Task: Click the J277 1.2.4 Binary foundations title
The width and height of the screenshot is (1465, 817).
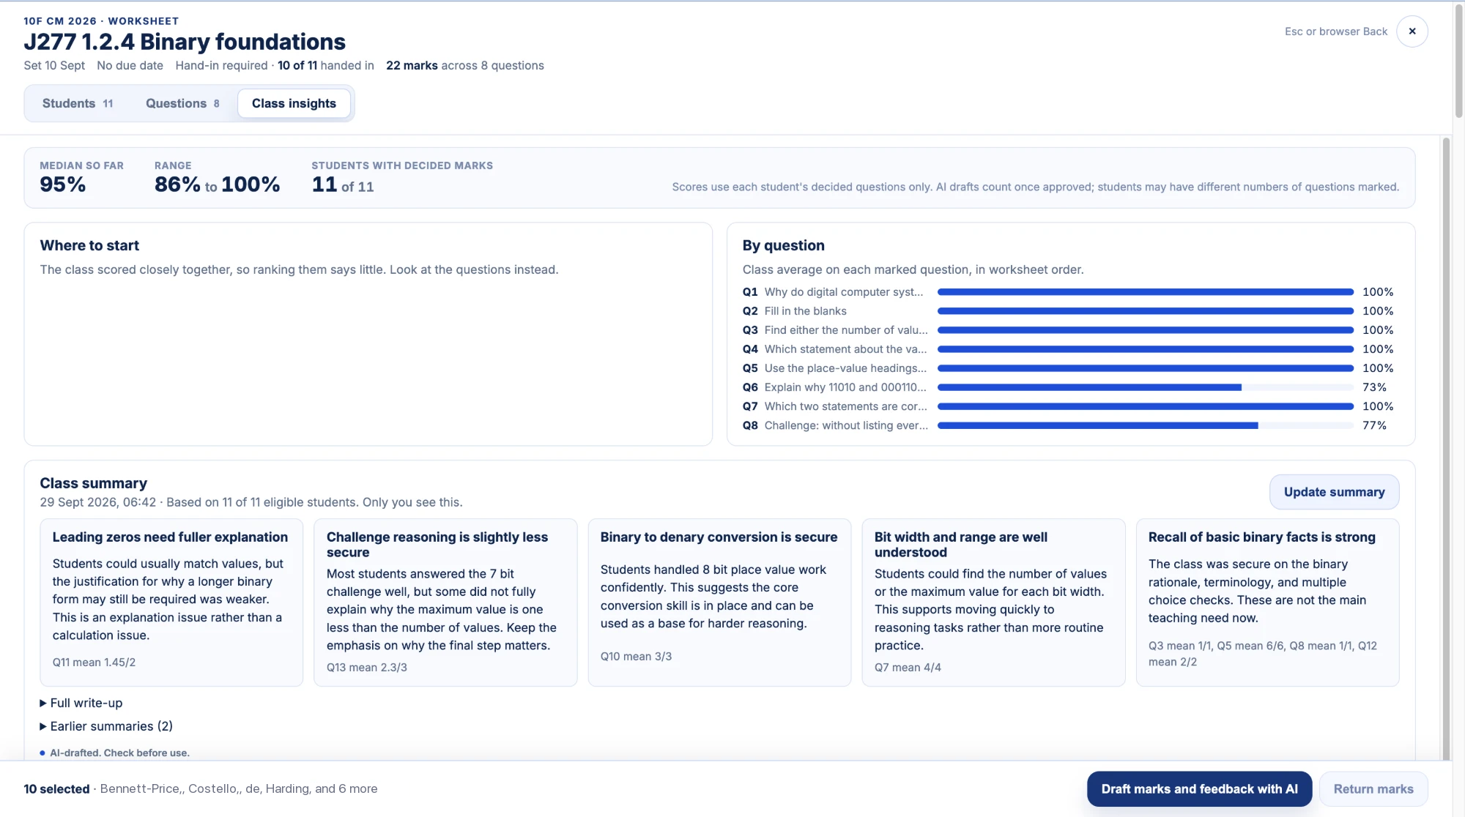Action: (185, 42)
